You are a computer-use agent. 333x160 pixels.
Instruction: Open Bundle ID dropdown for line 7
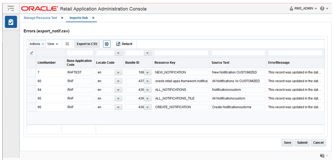(147, 72)
